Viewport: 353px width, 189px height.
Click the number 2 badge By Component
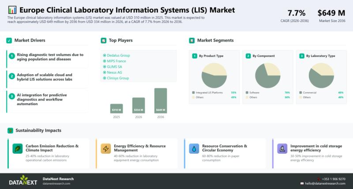pos(248,56)
